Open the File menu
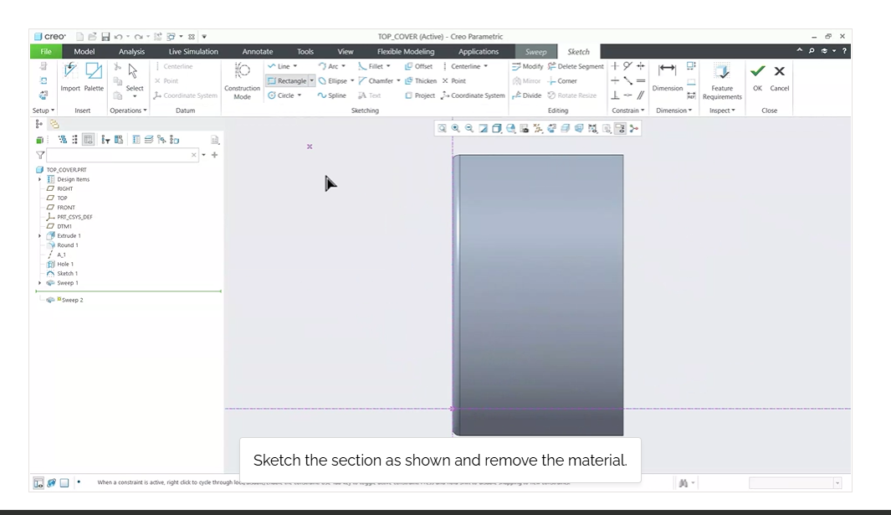Screen dimensions: 891x515 (x=46, y=52)
